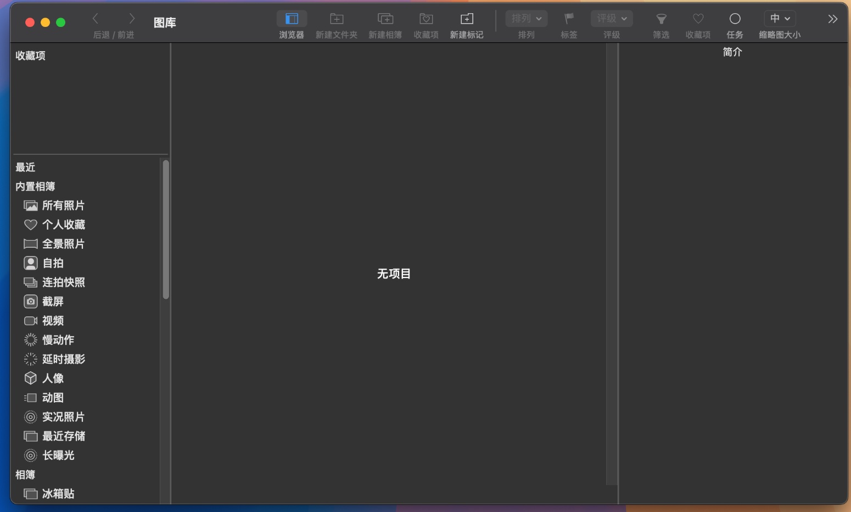Toggle the 任务 circle icon
Screen dimensions: 851x512
(735, 19)
